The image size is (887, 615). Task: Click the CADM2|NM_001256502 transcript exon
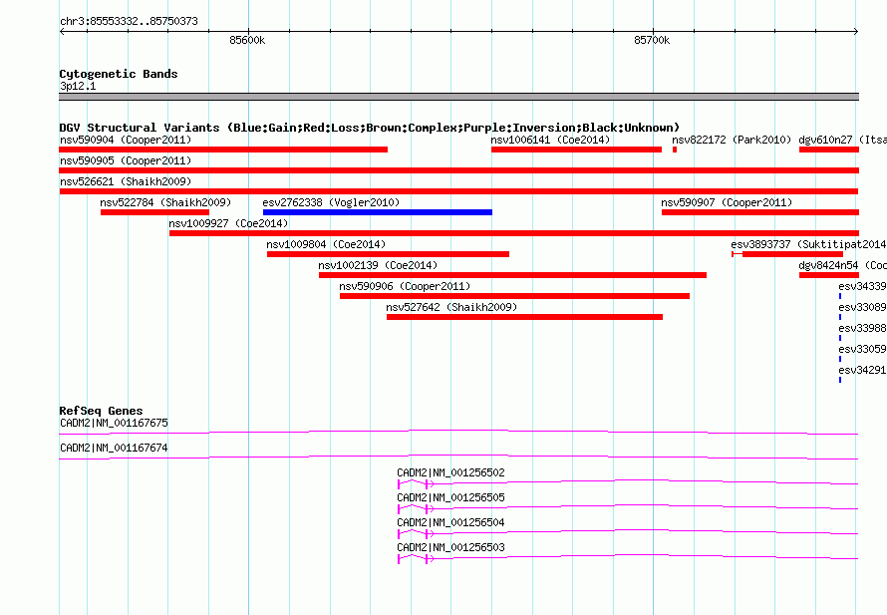[x=399, y=483]
